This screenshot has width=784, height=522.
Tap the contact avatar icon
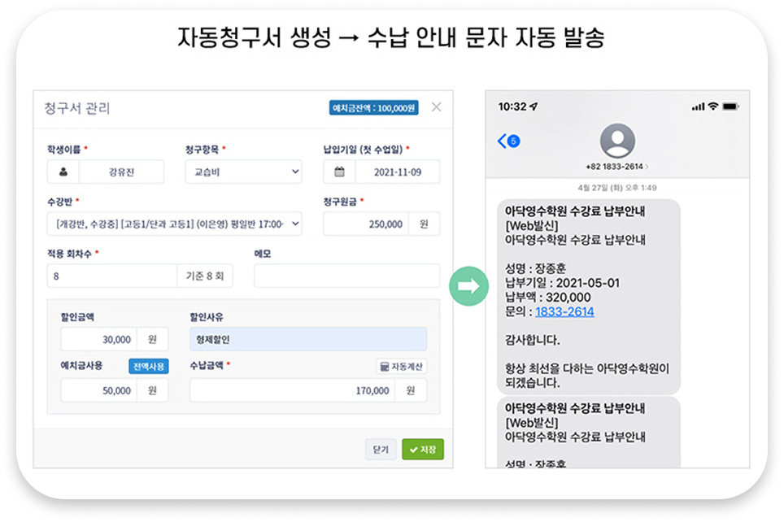[617, 141]
